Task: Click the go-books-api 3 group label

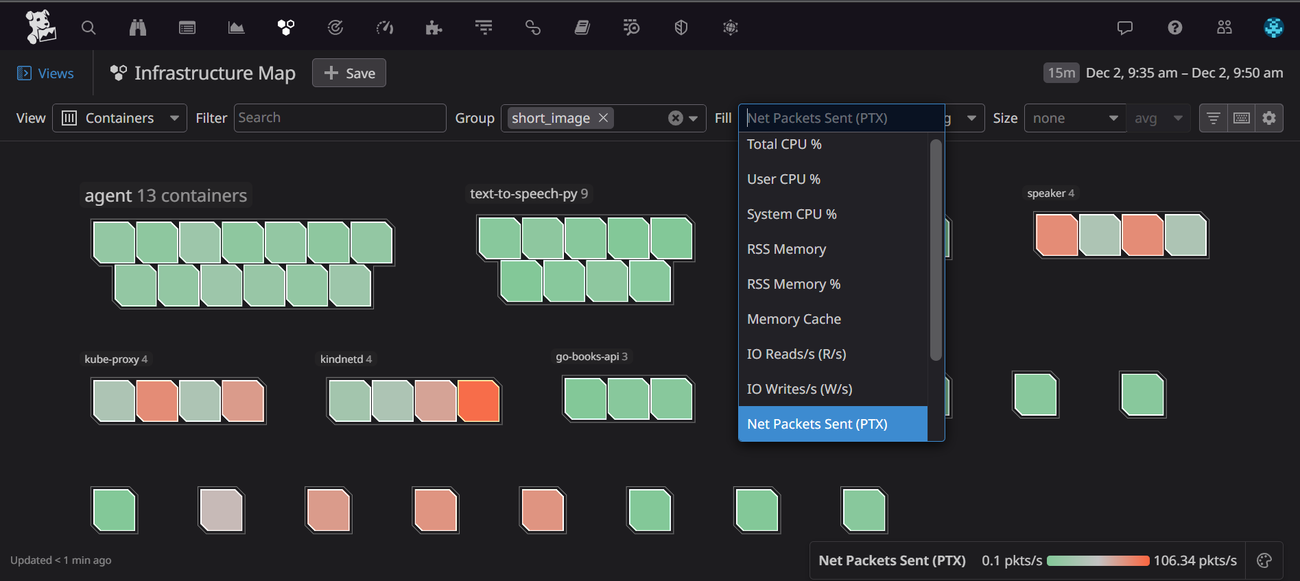Action: point(591,356)
